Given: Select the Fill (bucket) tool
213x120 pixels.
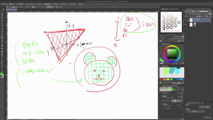Looking at the screenshot, I should tap(2, 52).
